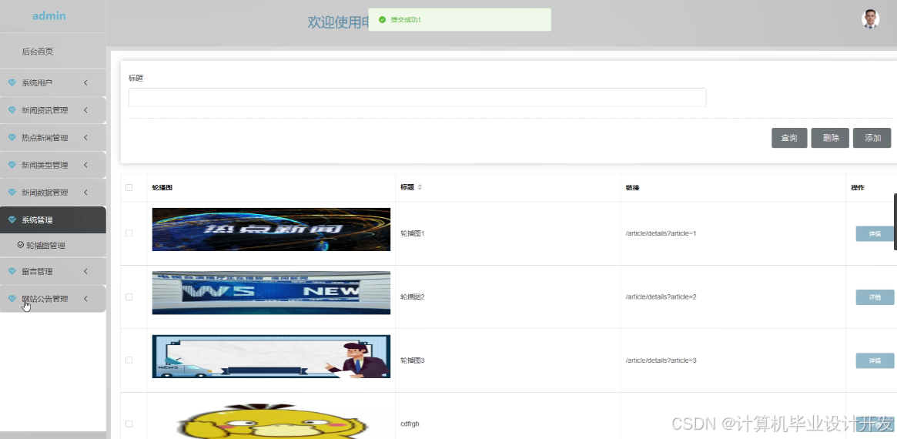Image resolution: width=897 pixels, height=439 pixels.
Task: Click the diamond icon beside 新闻类型管理
Action: pyautogui.click(x=12, y=165)
